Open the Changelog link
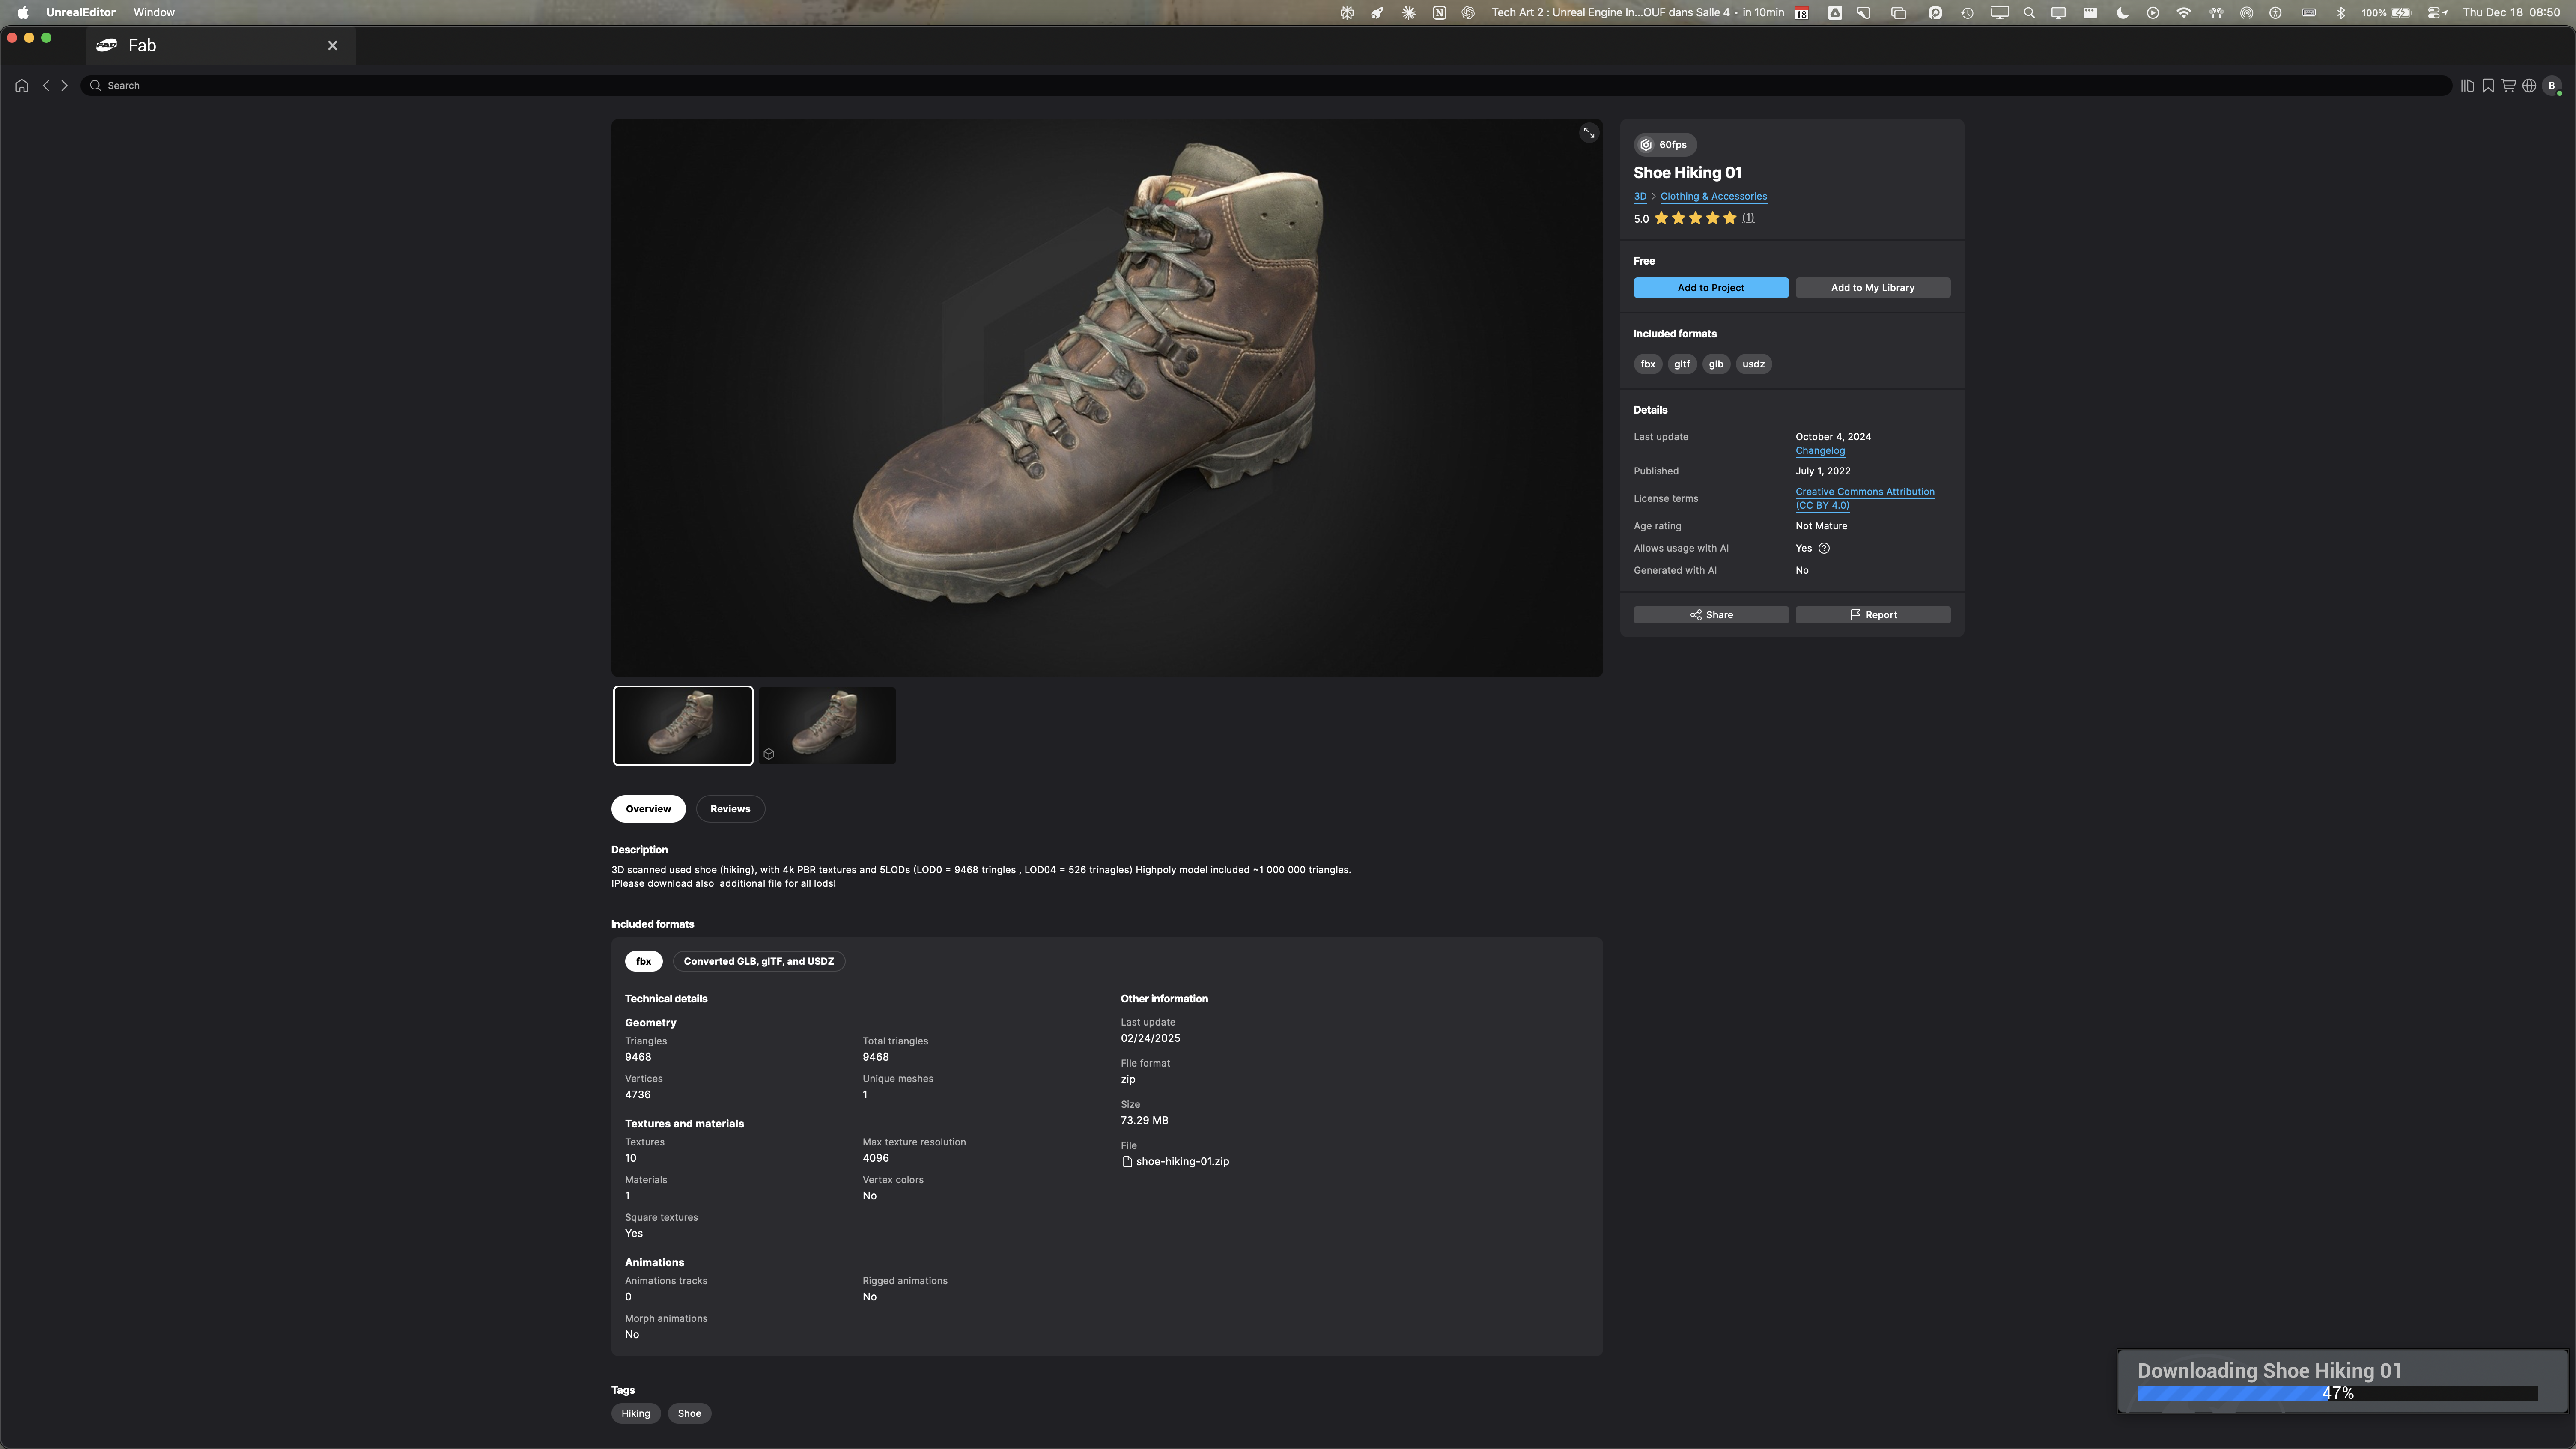 pyautogui.click(x=1820, y=451)
